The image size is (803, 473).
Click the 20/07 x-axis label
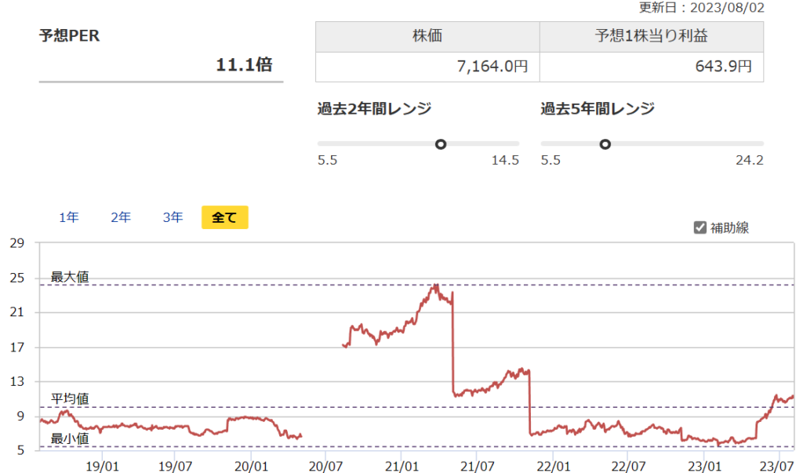click(x=325, y=467)
